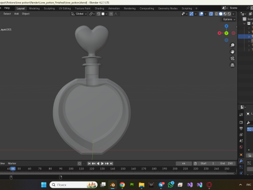
Task: Click the blue Z axis gizmo ball
Action: click(226, 26)
